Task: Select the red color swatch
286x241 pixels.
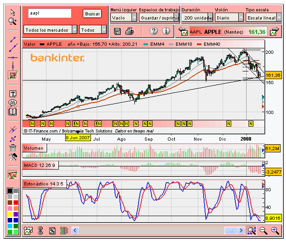Action: click(x=16, y=203)
